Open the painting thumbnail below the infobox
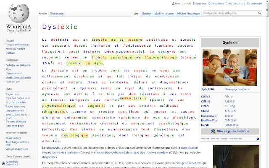This screenshot has height=168, width=269. (236, 157)
